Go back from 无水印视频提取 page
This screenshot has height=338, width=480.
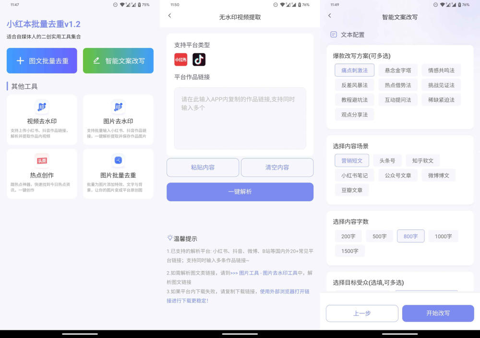[169, 16]
